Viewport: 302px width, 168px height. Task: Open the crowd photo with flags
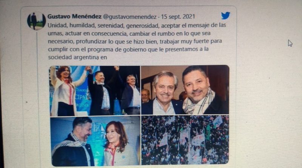185,140
